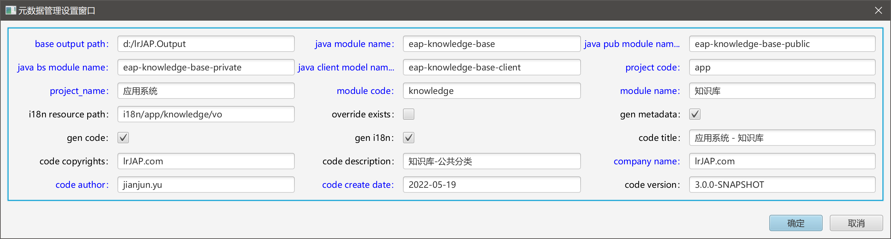This screenshot has width=891, height=239.
Task: Click the 'code description:' label
Action: [358, 161]
